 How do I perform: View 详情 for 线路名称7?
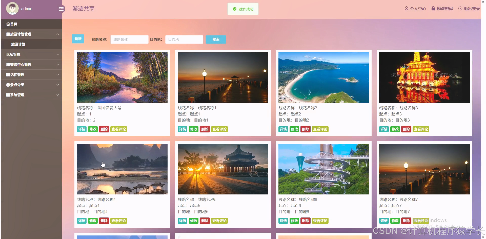tap(384, 221)
